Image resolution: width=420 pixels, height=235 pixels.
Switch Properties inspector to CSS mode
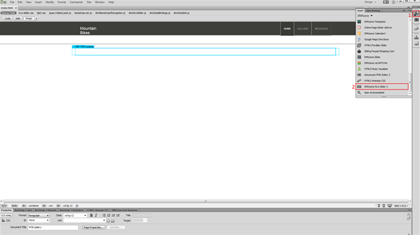click(x=6, y=221)
